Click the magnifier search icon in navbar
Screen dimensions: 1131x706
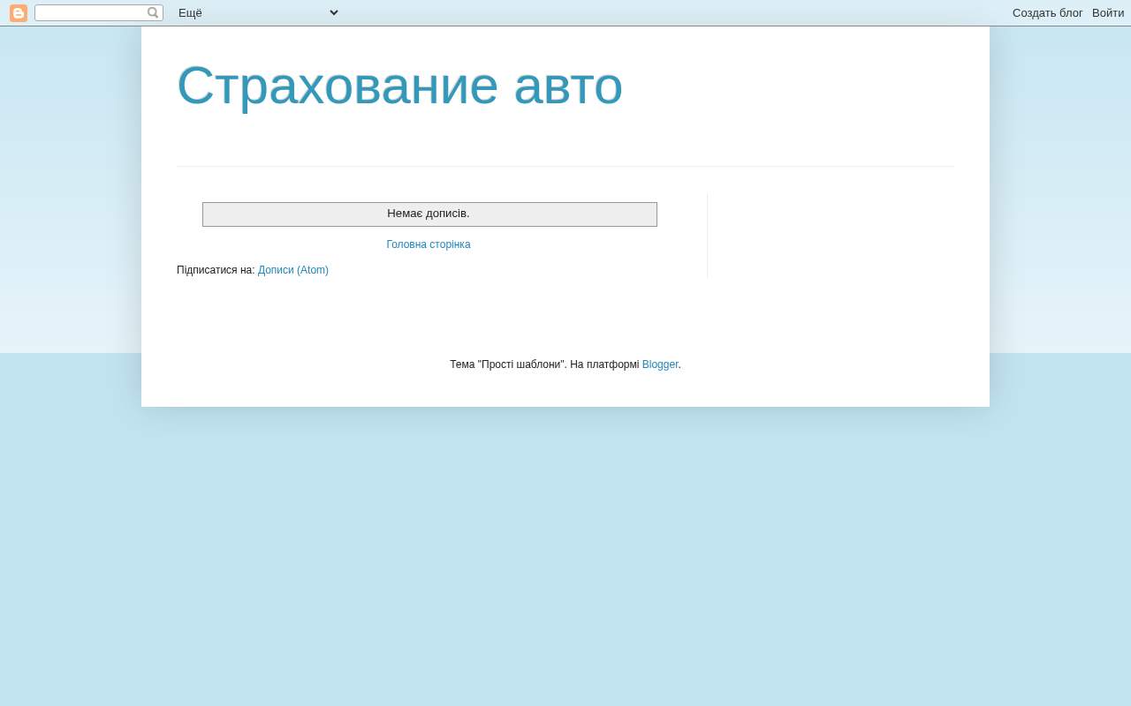[x=153, y=13]
